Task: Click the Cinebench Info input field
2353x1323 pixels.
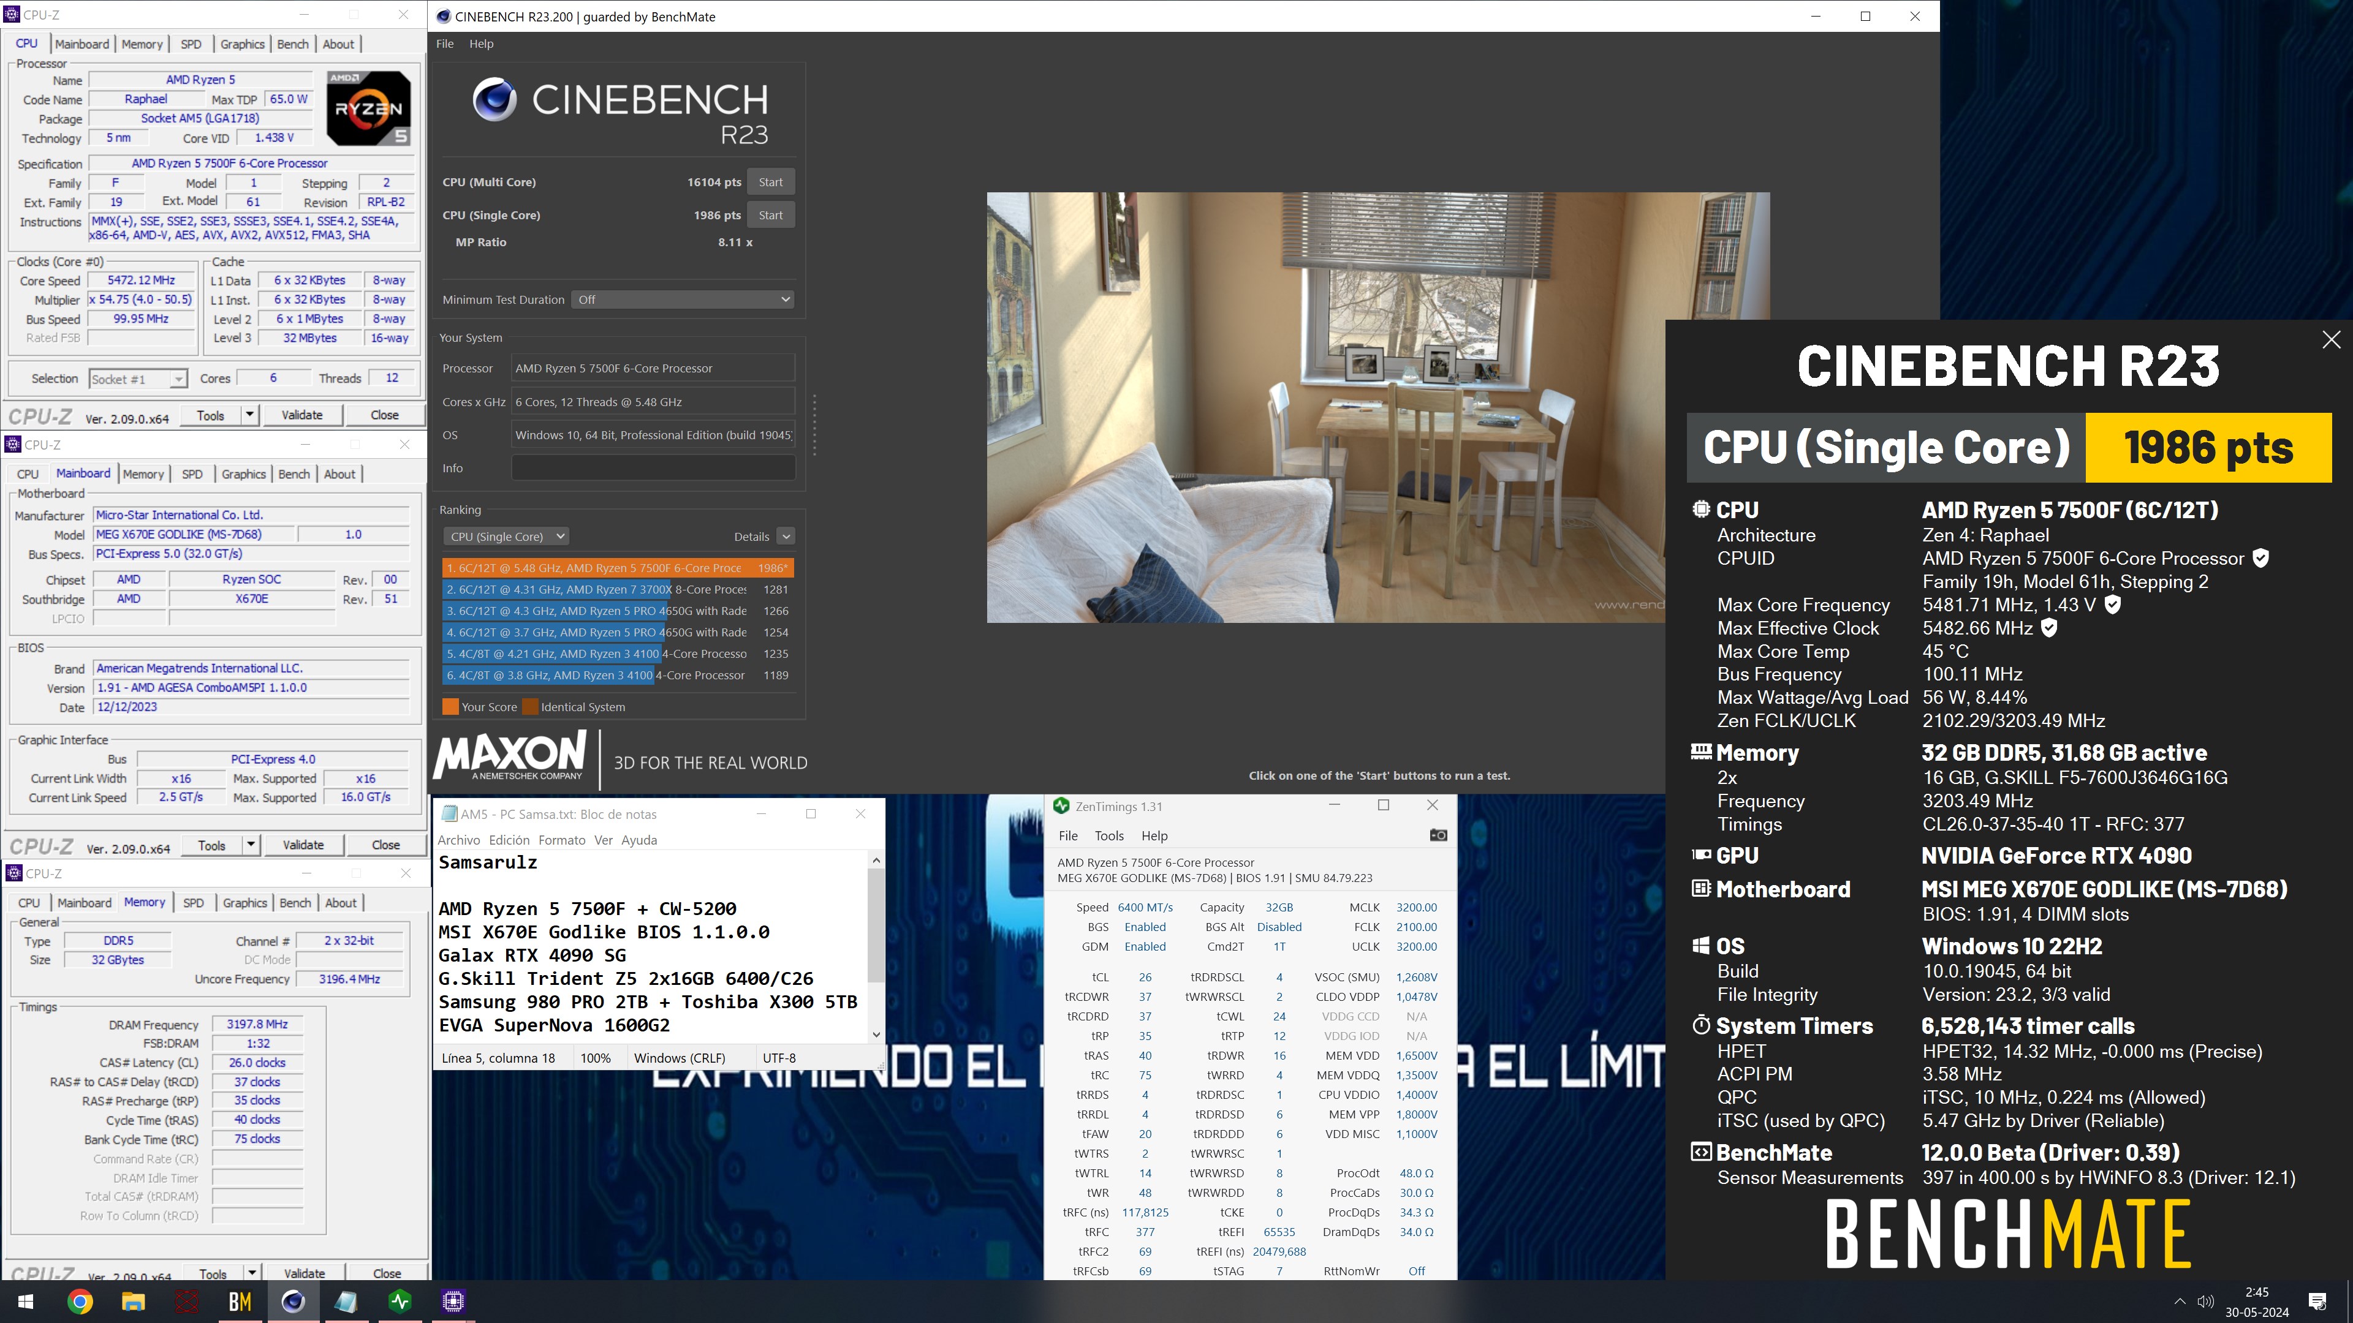Action: [x=653, y=467]
